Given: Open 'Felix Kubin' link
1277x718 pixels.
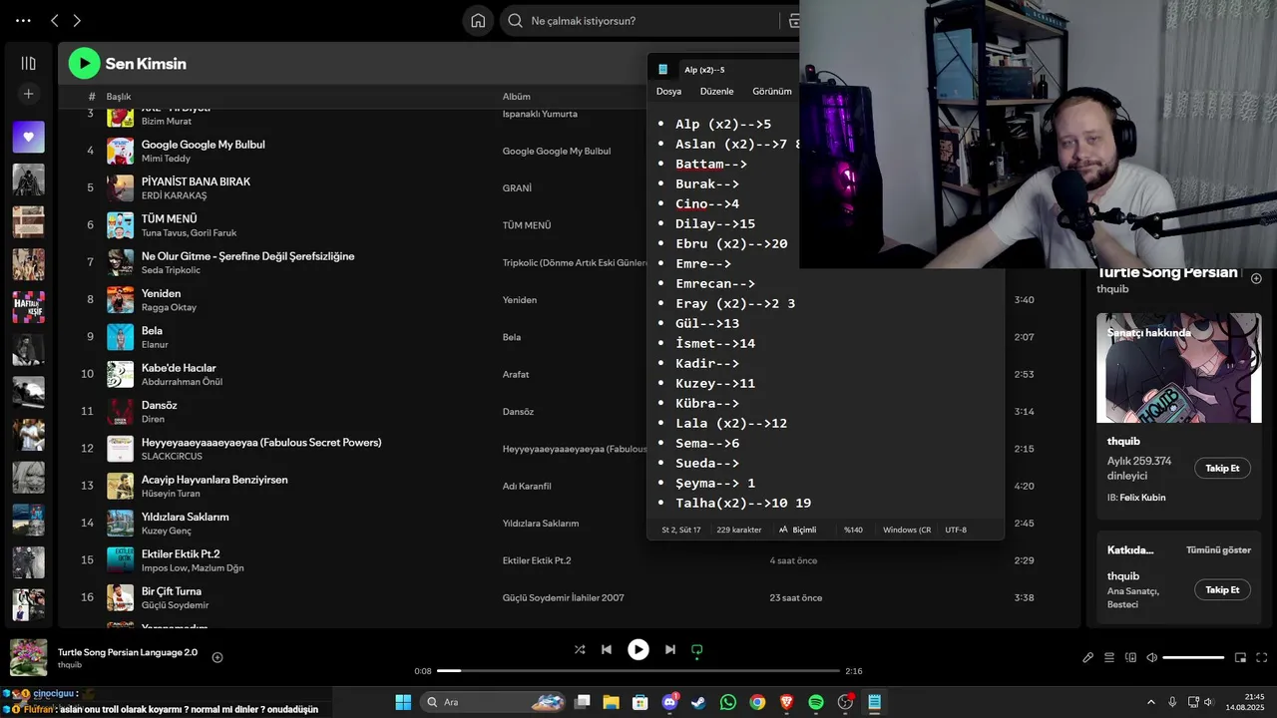Looking at the screenshot, I should [x=1142, y=498].
